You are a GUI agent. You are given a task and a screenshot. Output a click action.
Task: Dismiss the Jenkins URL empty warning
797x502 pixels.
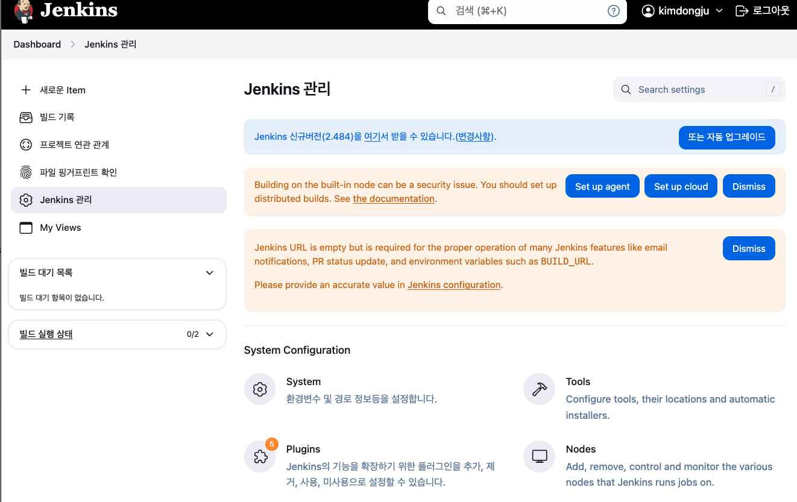coord(749,248)
